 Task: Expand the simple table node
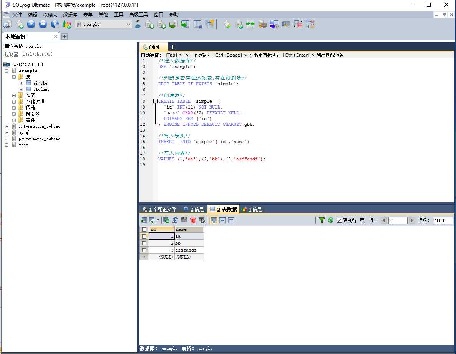tap(21, 83)
